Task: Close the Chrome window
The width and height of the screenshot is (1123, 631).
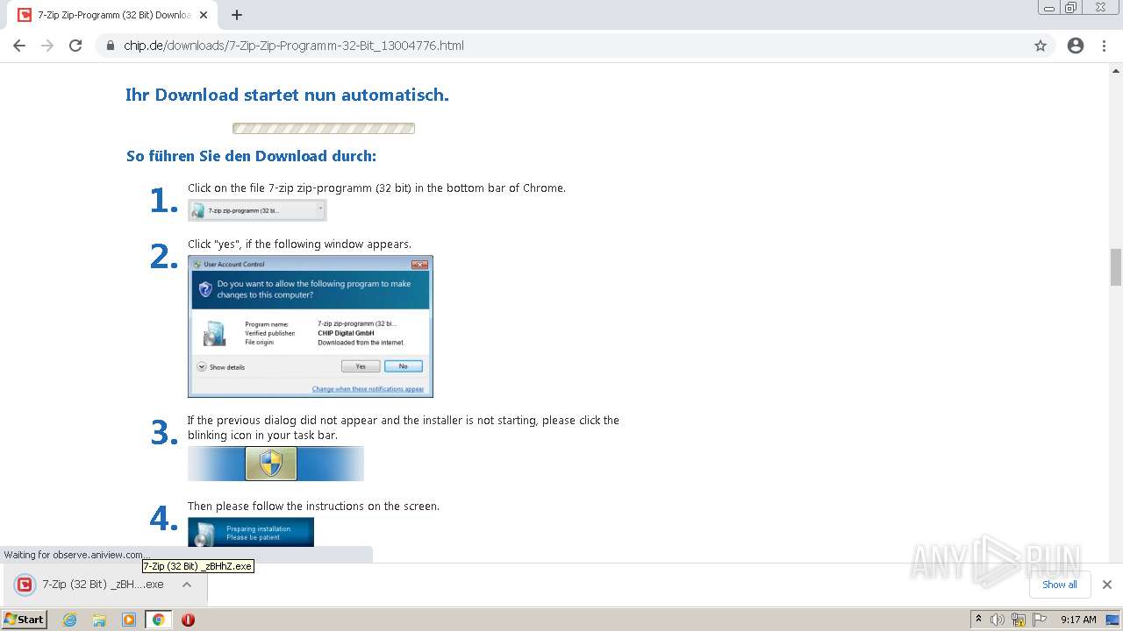Action: coord(1100,7)
